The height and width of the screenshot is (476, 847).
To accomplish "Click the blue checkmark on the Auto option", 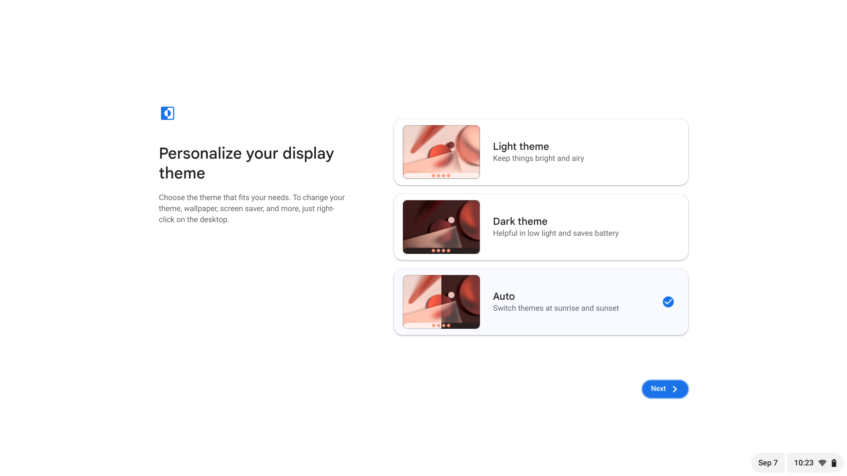I will 668,302.
